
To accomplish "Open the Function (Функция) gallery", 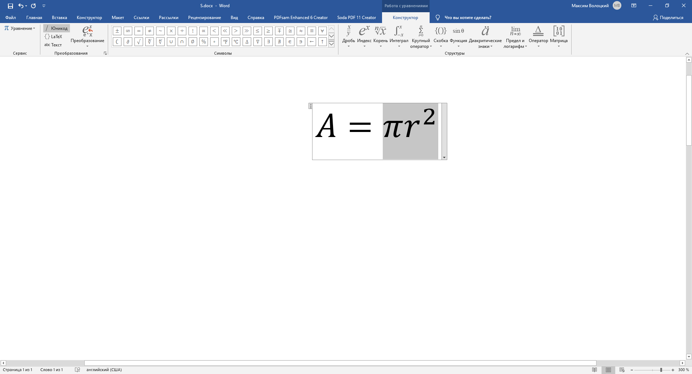I will [458, 36].
